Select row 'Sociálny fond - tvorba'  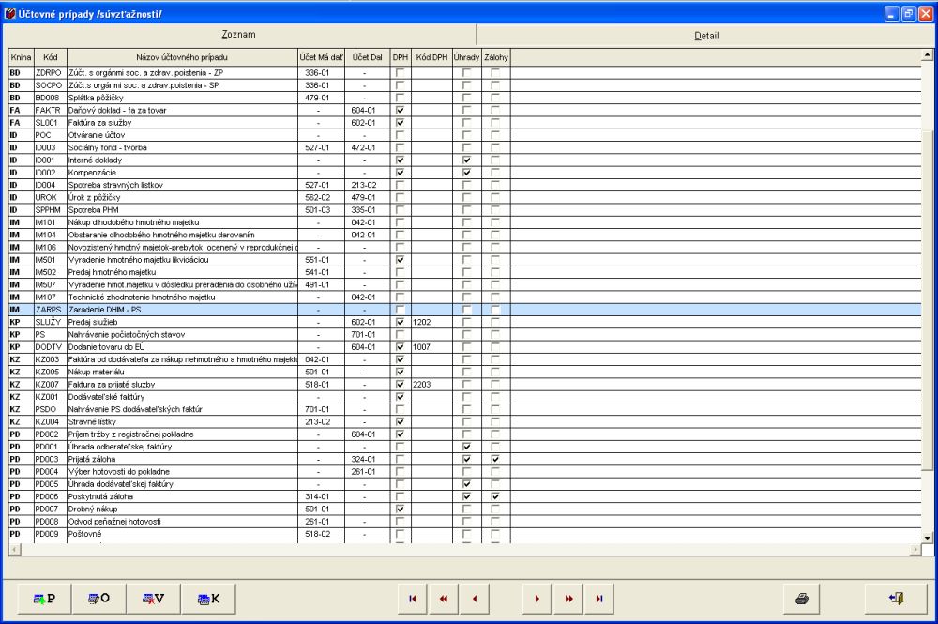[464, 147]
